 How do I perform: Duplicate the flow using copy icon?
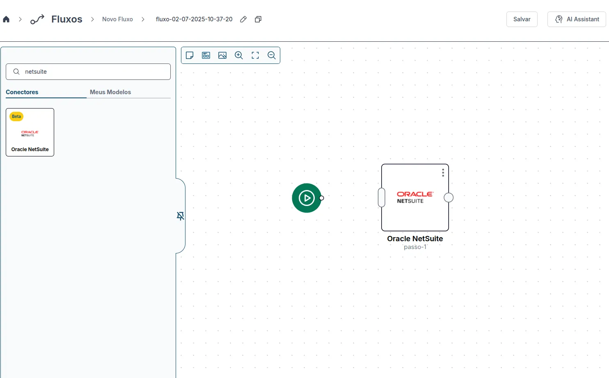258,19
